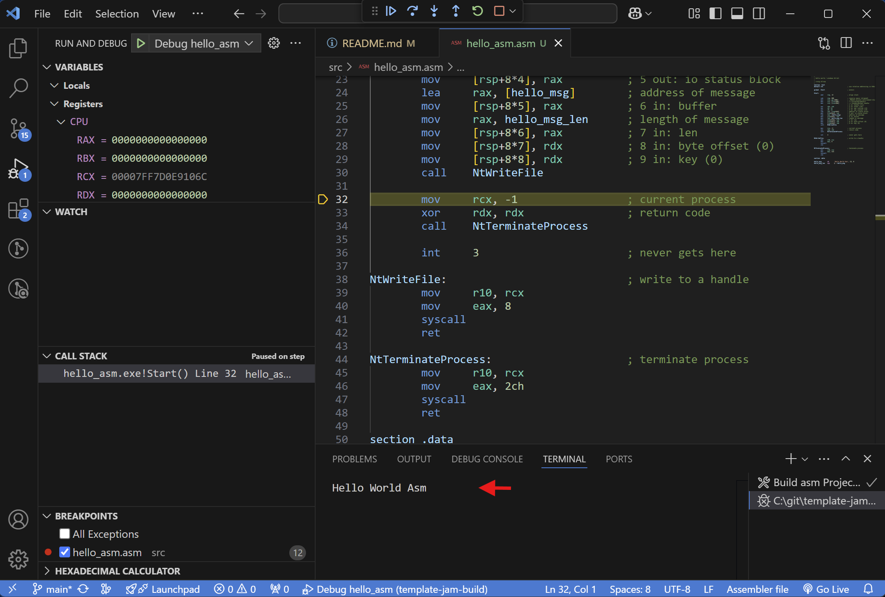The height and width of the screenshot is (597, 885).
Task: Click the open changes icon in editor
Action: pos(824,43)
